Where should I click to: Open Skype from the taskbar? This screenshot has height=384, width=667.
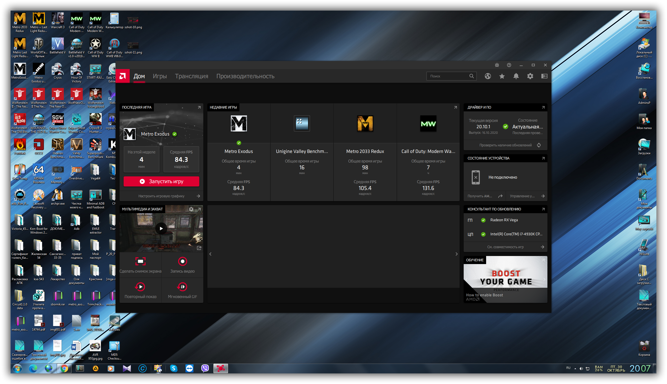(174, 368)
